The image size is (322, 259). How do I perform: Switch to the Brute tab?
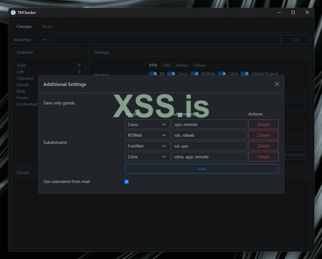(47, 26)
